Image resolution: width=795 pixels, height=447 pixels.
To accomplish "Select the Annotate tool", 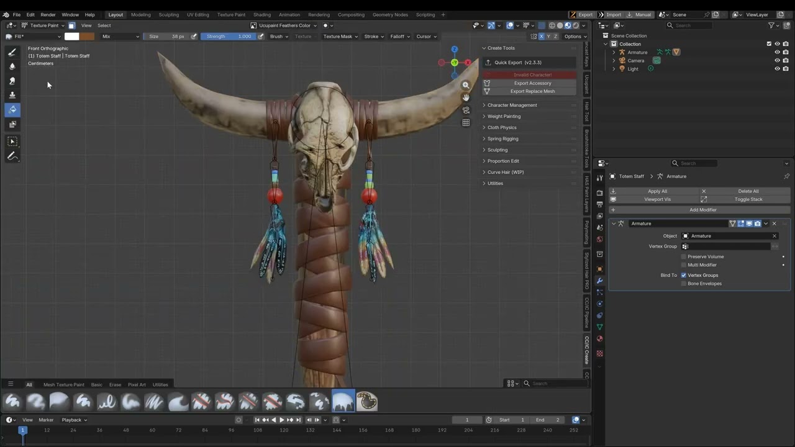I will pos(12,156).
